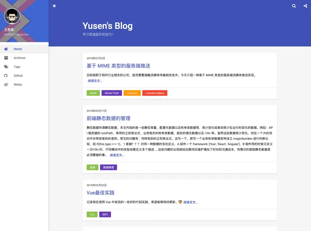This screenshot has width=311, height=231.
Task: Select the purple 技巧 tag
Action: (x=105, y=214)
